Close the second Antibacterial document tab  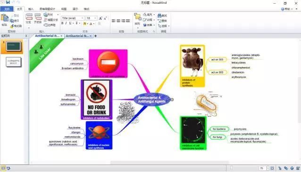91,36
